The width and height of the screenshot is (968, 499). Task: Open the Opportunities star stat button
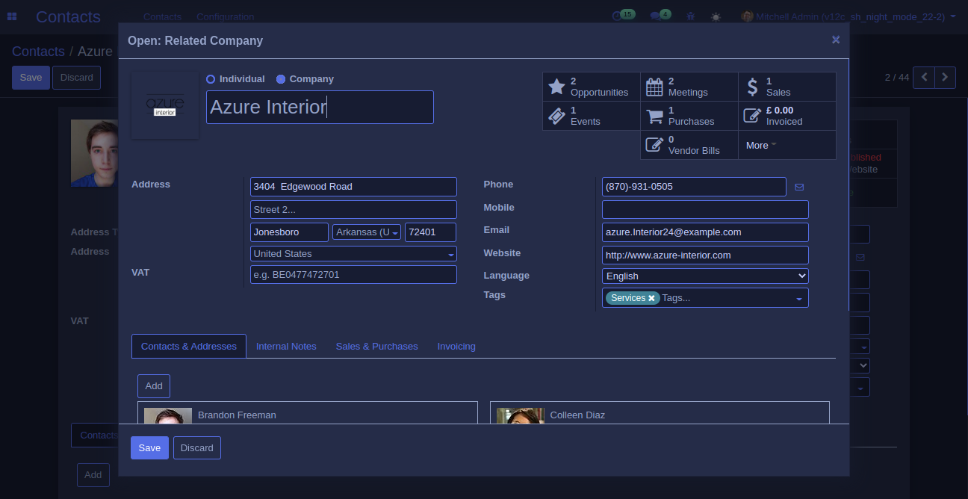[x=592, y=87]
